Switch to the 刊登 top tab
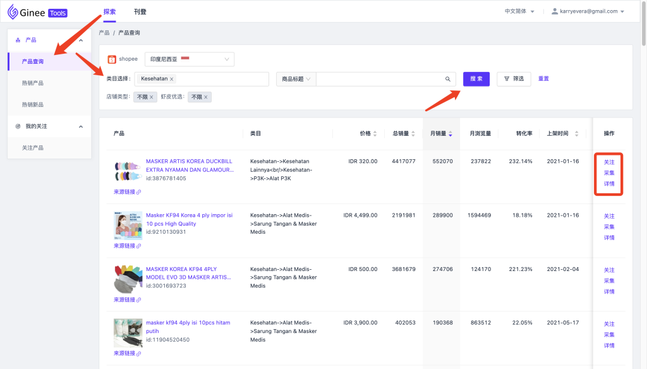The height and width of the screenshot is (369, 647). (140, 11)
